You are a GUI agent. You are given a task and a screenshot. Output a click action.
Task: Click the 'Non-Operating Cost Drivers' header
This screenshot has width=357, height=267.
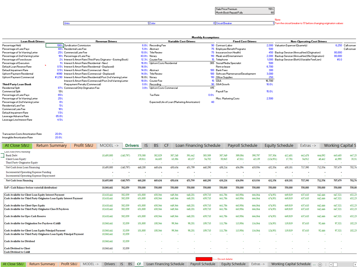click(308, 41)
